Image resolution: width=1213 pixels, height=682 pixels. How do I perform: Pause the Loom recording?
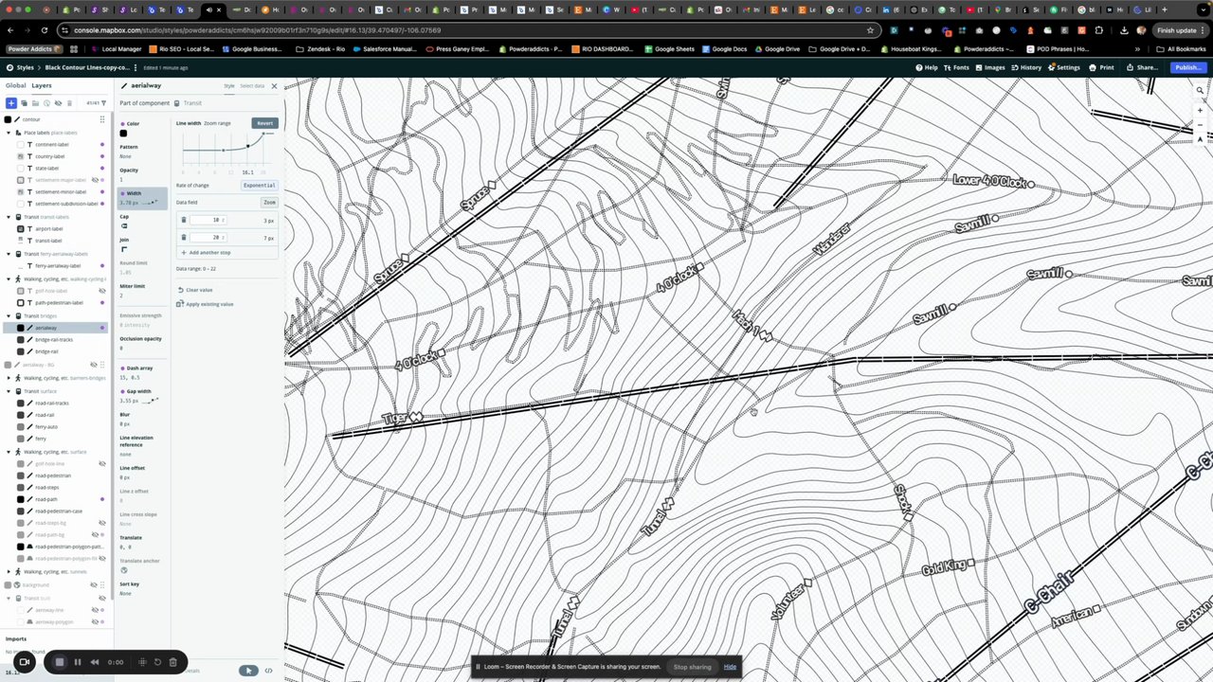(78, 662)
